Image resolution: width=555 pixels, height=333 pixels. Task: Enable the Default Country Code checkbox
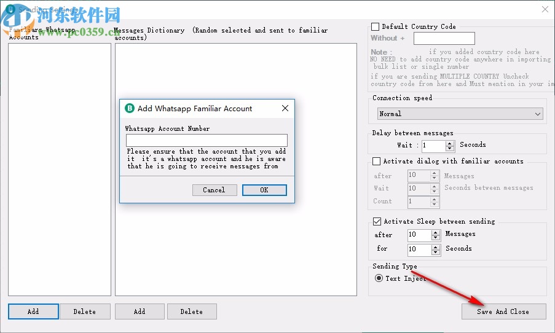point(376,26)
